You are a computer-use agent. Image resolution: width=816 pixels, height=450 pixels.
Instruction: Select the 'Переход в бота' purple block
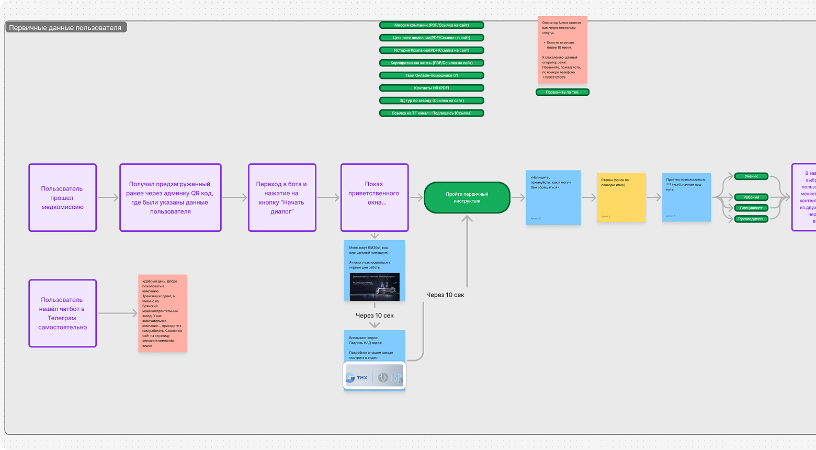pos(282,198)
